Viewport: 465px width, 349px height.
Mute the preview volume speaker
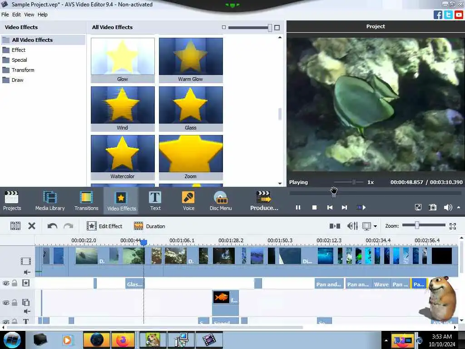click(x=447, y=207)
